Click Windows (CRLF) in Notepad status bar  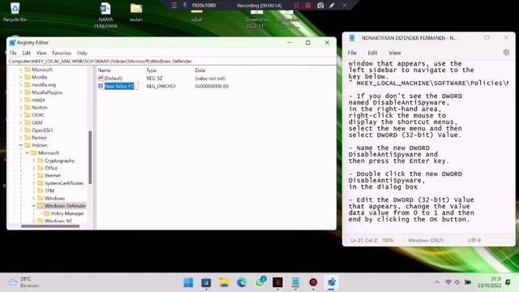click(x=426, y=240)
